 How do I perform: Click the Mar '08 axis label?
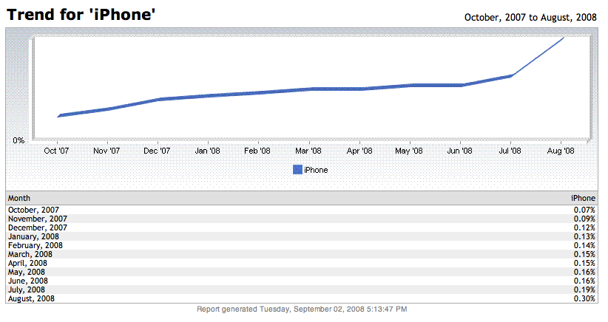[x=308, y=151]
